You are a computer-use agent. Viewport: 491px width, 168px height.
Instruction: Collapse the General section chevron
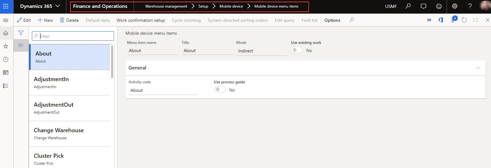(x=478, y=68)
